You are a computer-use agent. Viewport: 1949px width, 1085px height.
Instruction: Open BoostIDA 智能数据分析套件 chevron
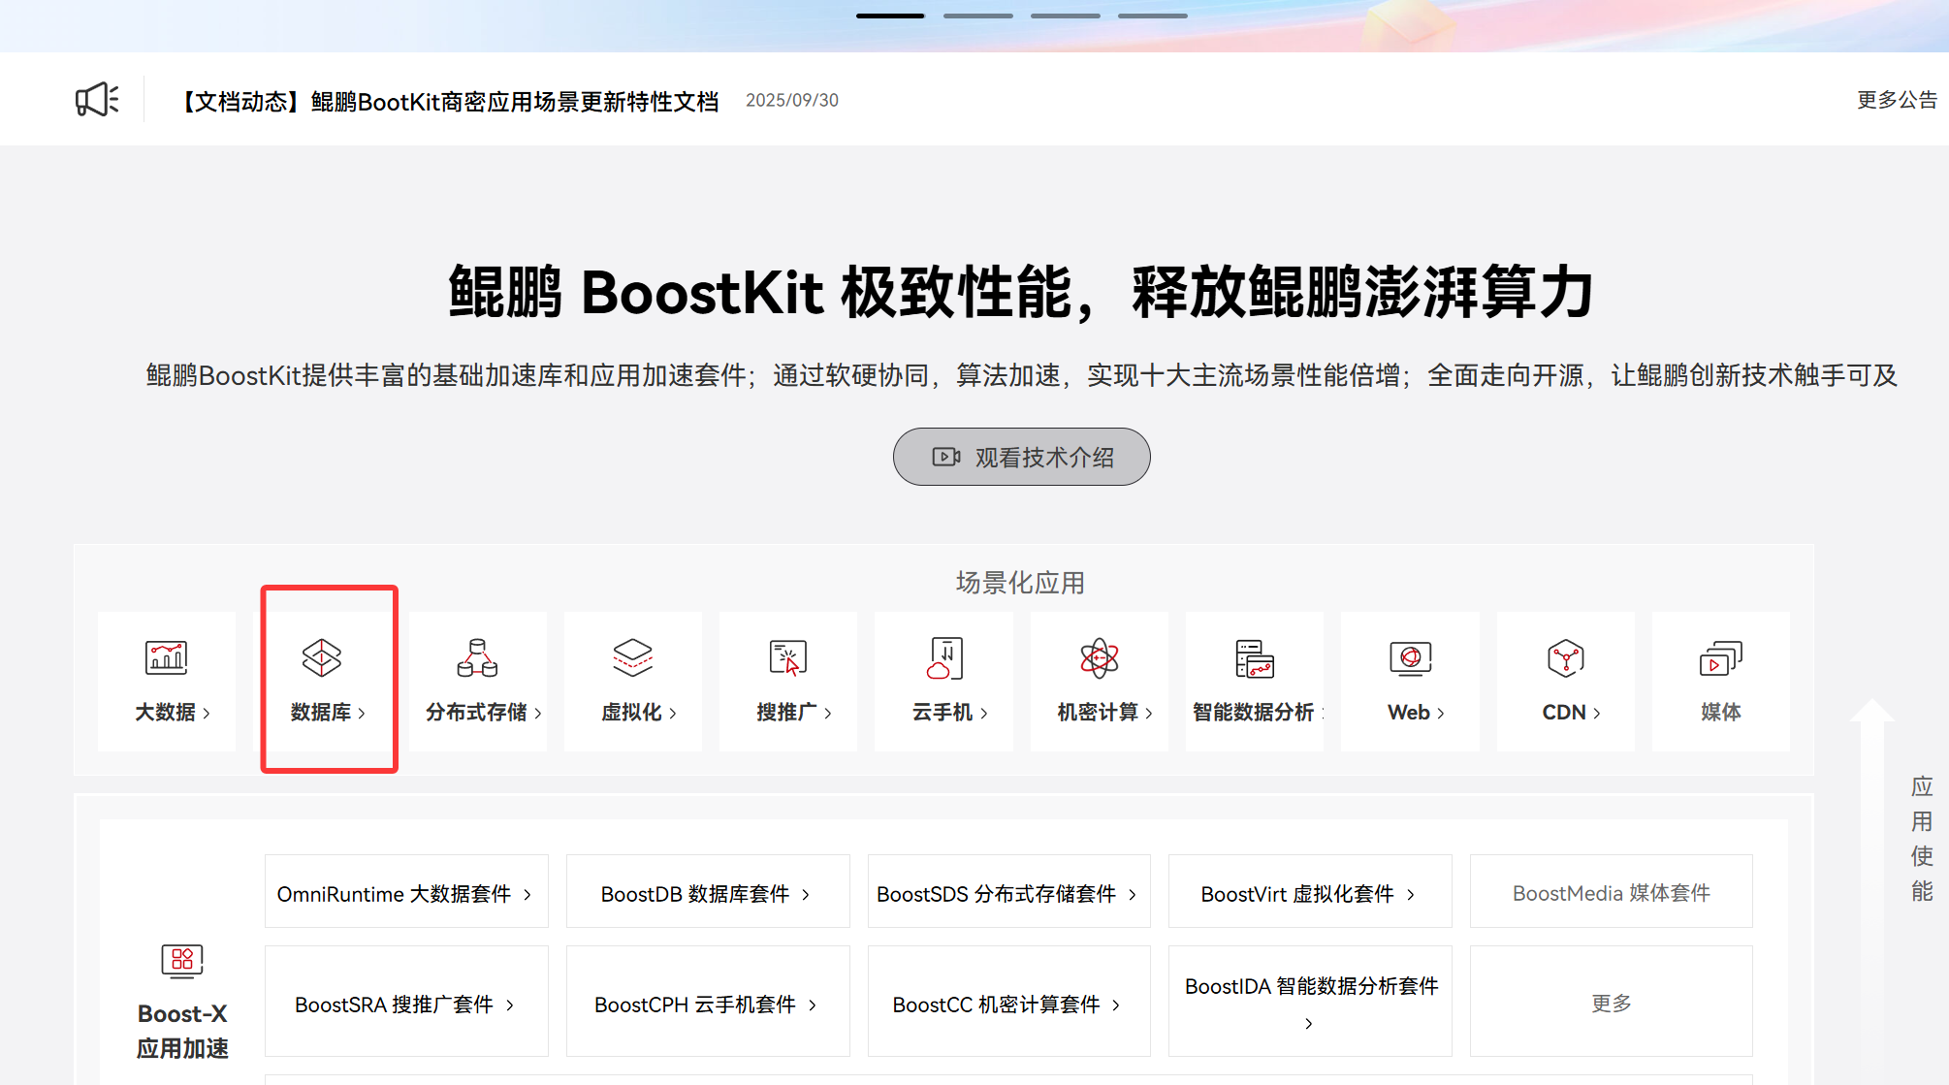tap(1308, 1023)
